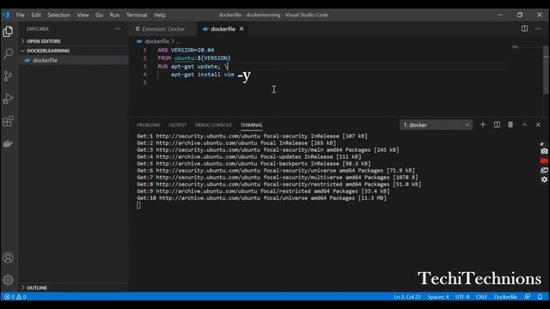Restore down the VS Code window
Screen dimensions: 550x309
coord(520,15)
